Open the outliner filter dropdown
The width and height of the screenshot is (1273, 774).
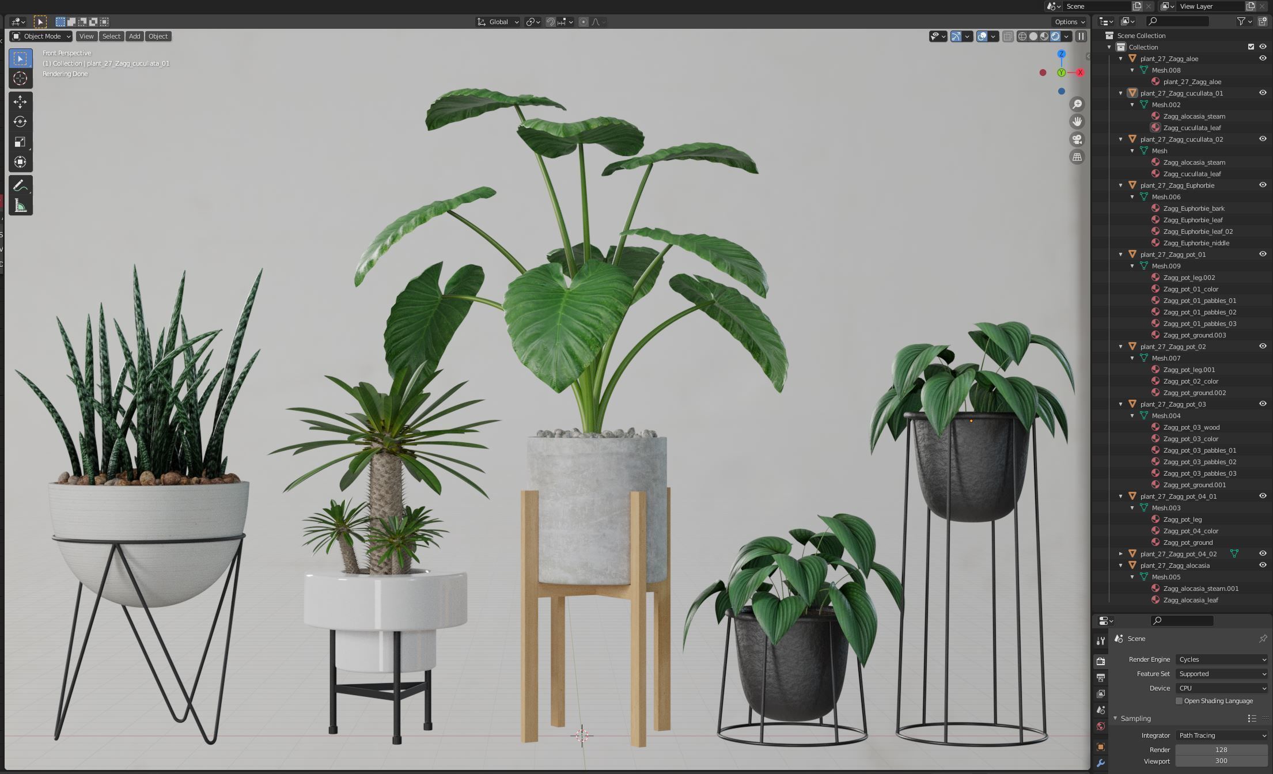pyautogui.click(x=1244, y=21)
